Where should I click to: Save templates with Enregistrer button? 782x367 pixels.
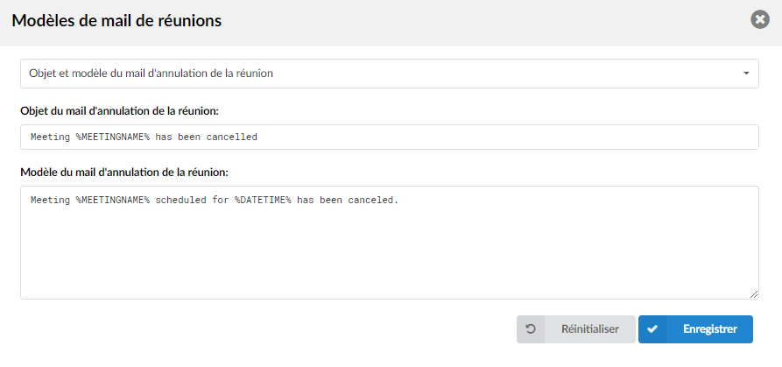(x=695, y=329)
